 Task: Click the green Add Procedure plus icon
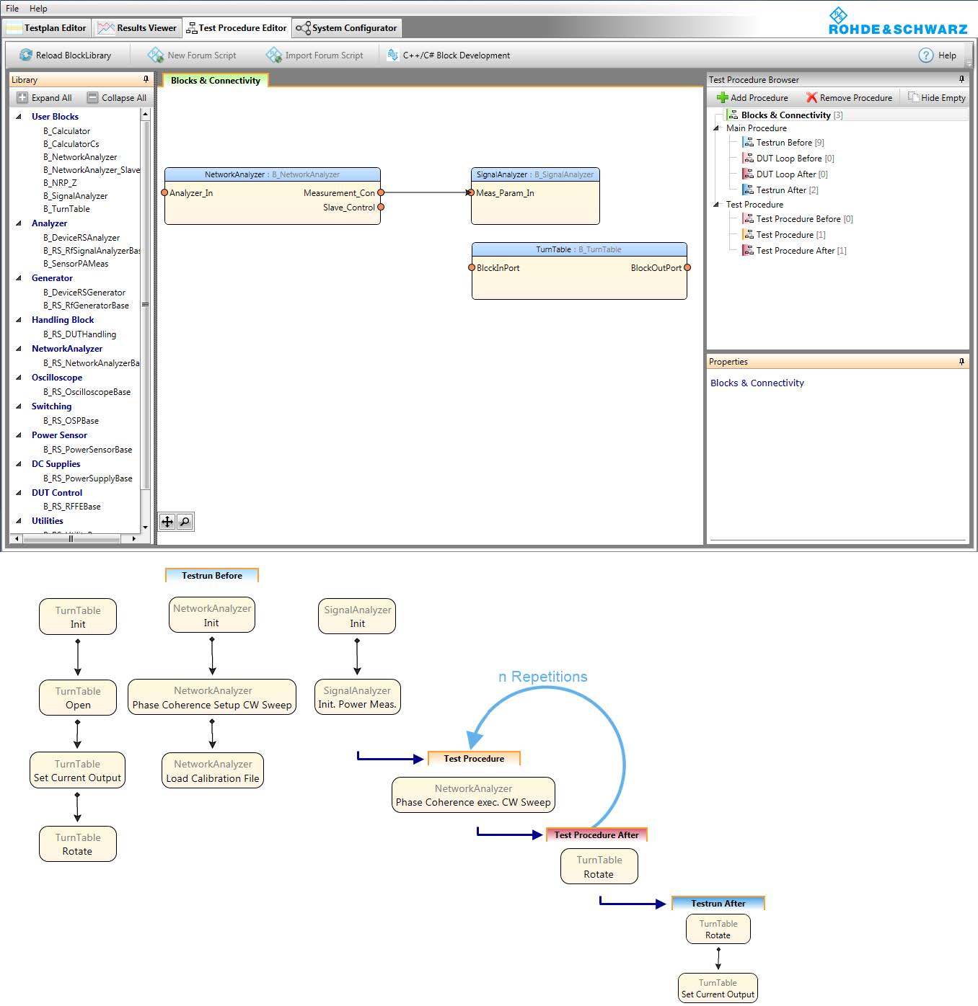(722, 97)
